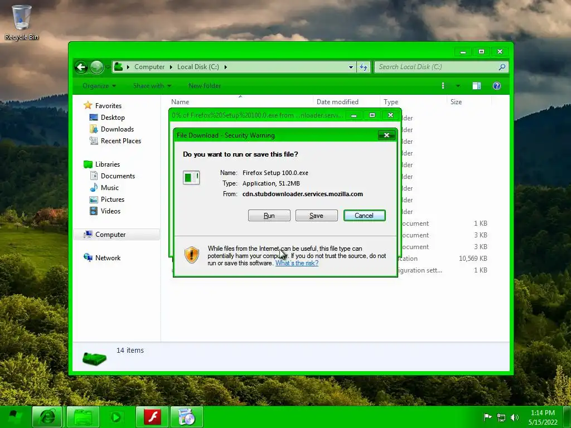Refresh the Local Disk (C:) folder view

(364, 67)
